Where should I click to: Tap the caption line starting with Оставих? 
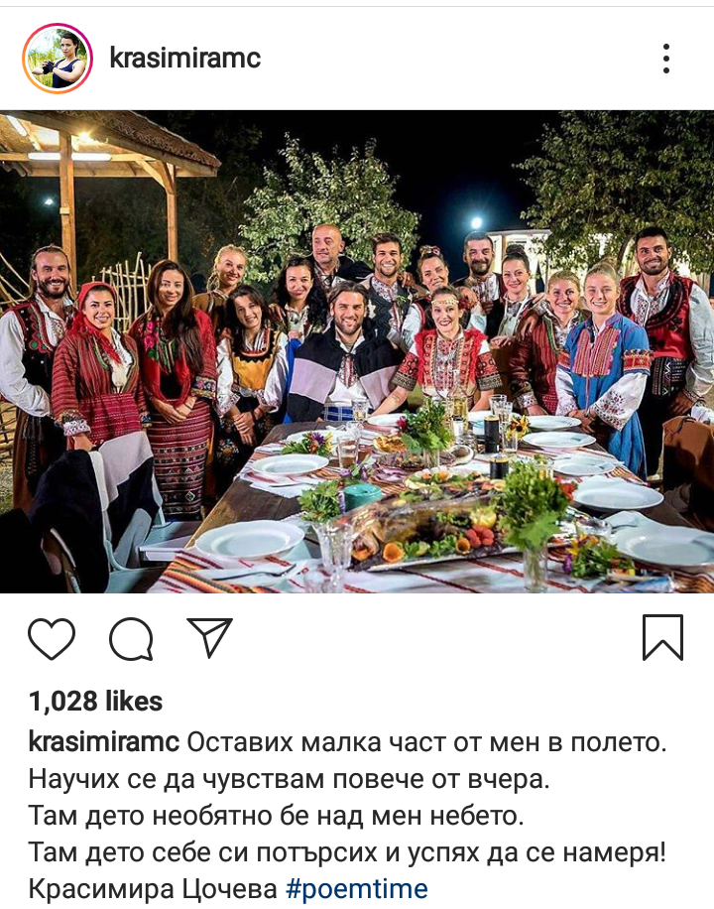(426, 742)
